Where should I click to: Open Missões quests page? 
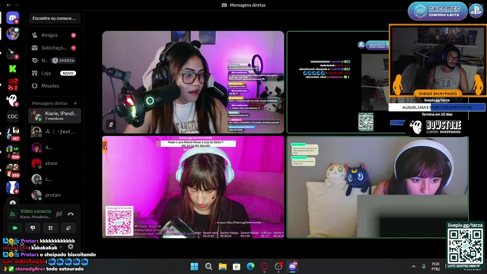[54, 86]
